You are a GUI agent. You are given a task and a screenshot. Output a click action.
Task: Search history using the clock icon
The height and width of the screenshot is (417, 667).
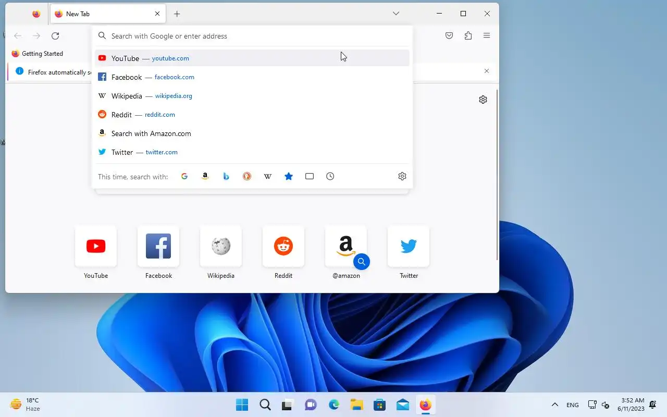330,176
